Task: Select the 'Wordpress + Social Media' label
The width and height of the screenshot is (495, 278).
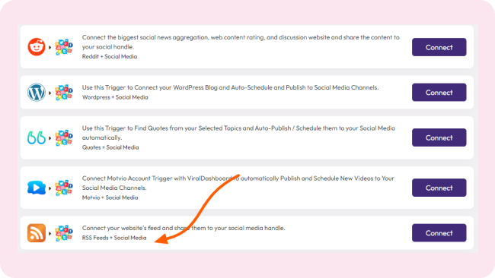Action: click(x=115, y=97)
